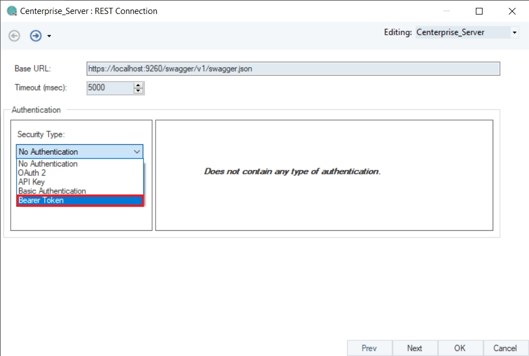Click the Base URL text field

[x=293, y=69]
